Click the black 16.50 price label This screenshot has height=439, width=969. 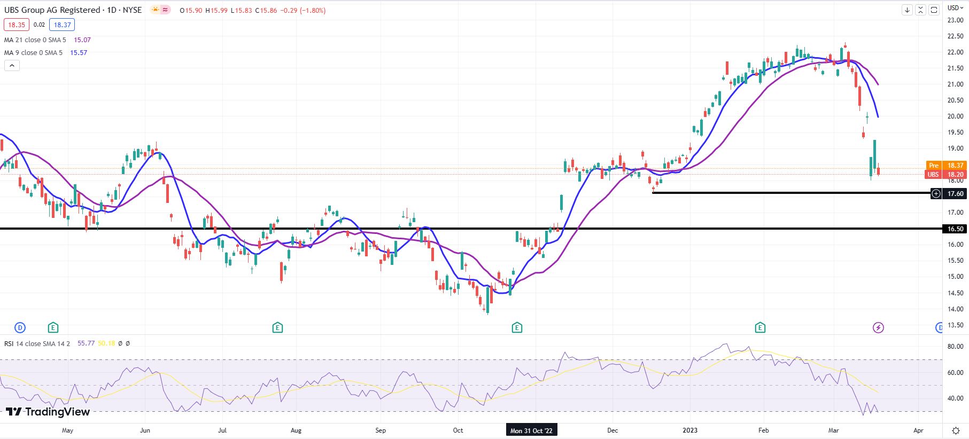pos(955,229)
